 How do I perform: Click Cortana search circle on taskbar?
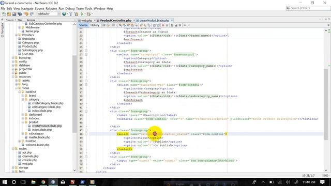point(14,182)
